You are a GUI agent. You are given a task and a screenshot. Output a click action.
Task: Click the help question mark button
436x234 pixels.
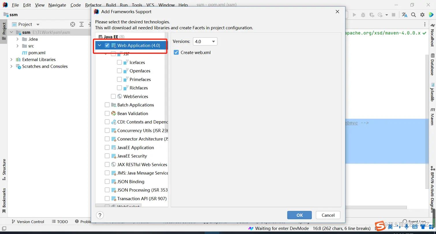tap(100, 215)
